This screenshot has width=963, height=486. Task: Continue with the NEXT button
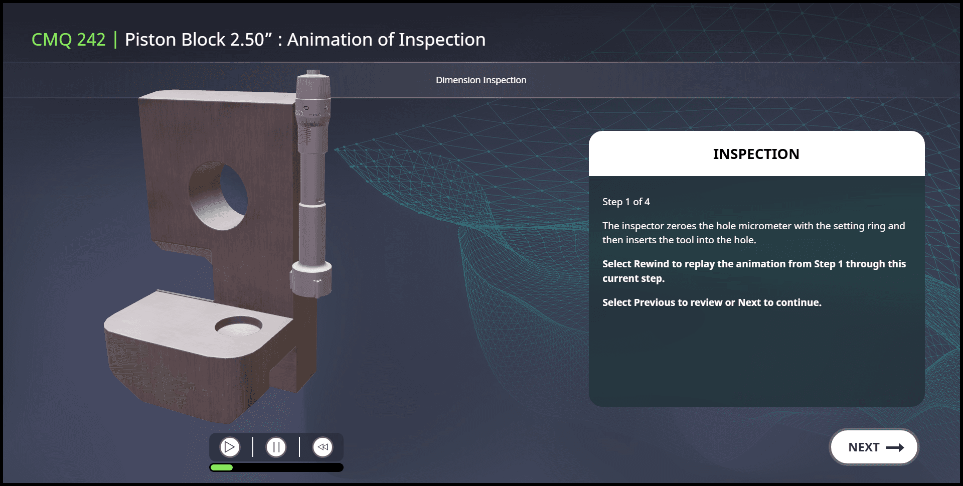(874, 447)
